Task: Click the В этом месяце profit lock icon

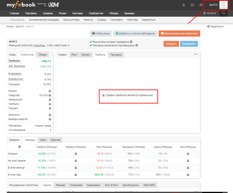Action: [x=76, y=168]
